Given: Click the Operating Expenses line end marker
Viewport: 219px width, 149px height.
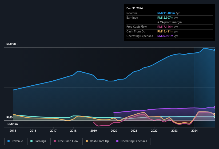Looking at the screenshot, I should click(214, 107).
